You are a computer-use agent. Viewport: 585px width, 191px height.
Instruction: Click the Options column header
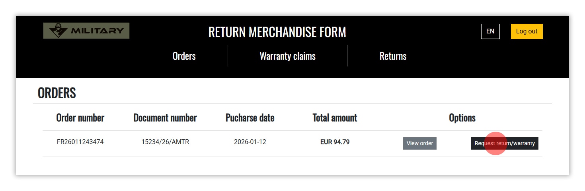click(x=462, y=118)
